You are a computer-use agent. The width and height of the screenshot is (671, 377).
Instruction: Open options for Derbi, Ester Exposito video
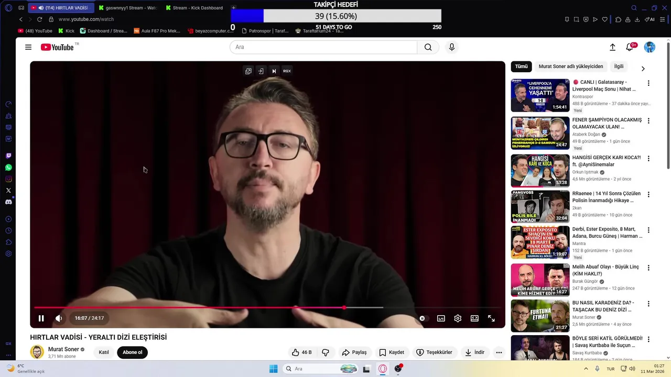pos(648,230)
